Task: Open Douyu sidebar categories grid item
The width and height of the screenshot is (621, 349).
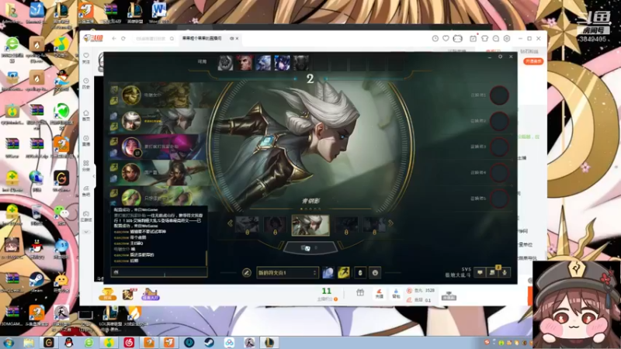Action: (x=86, y=166)
